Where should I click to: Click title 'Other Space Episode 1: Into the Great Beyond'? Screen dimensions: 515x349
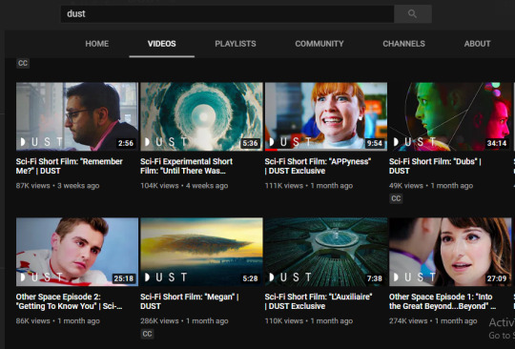coord(443,301)
